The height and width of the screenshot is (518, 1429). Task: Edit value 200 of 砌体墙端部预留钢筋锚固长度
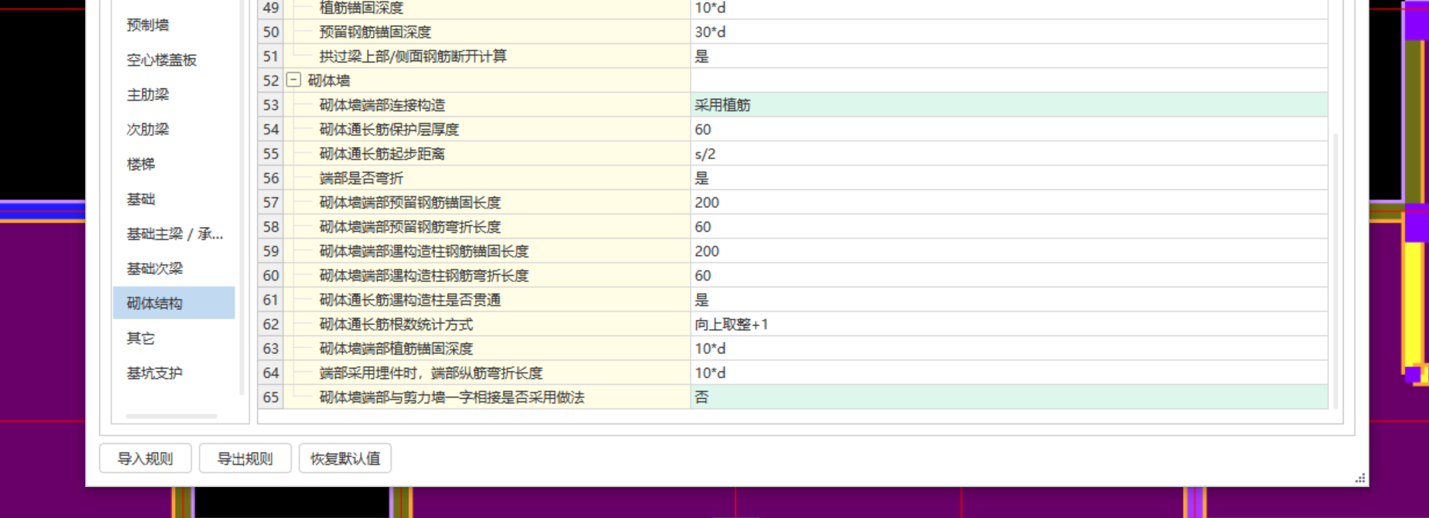(x=1009, y=202)
